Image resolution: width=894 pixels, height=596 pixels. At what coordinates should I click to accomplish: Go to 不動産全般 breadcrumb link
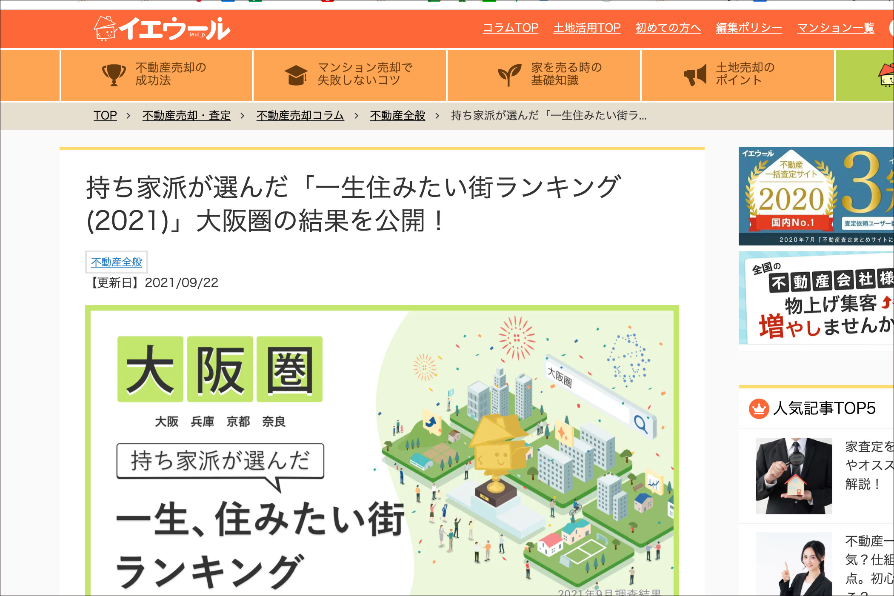pyautogui.click(x=397, y=115)
